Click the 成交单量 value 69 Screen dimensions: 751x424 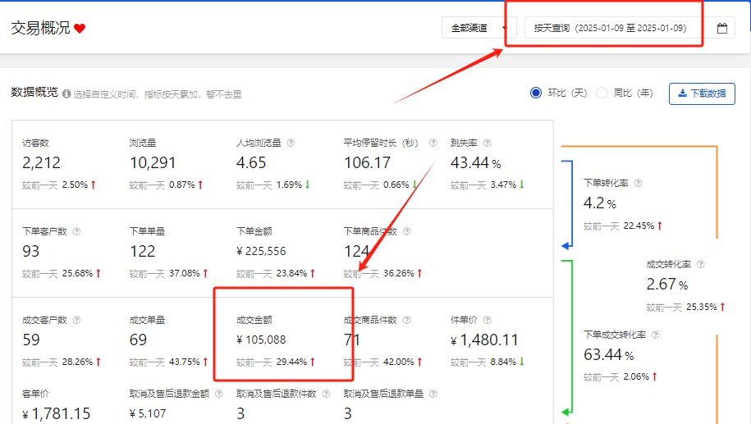pyautogui.click(x=138, y=340)
